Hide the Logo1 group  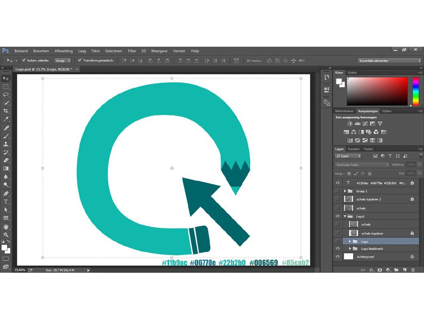(338, 216)
